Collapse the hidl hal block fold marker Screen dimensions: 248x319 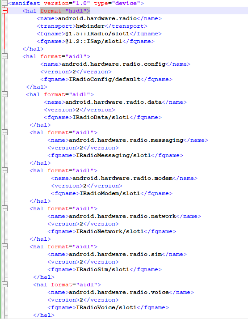[x=4, y=11]
